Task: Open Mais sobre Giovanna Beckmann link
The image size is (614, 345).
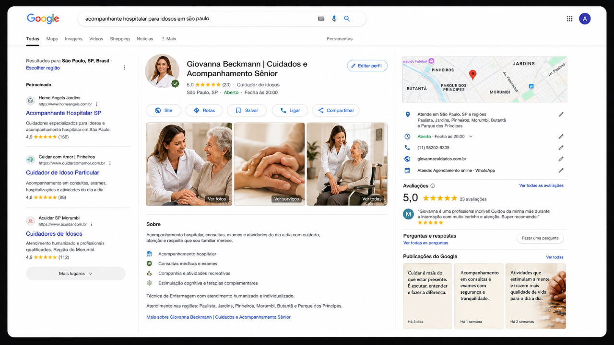Action: coord(218,317)
